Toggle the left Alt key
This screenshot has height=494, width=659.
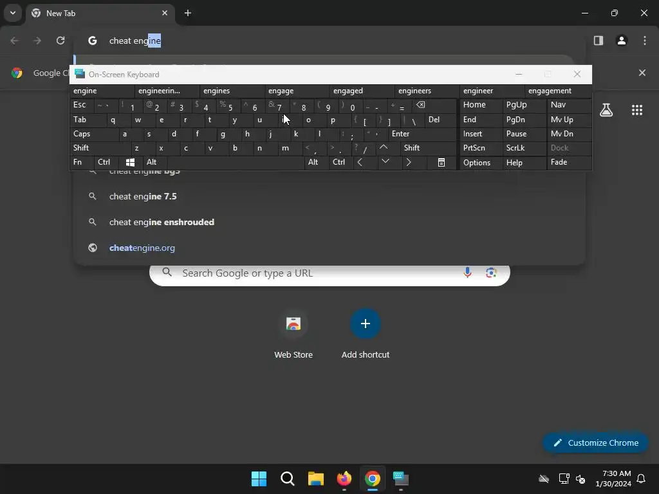pyautogui.click(x=155, y=162)
